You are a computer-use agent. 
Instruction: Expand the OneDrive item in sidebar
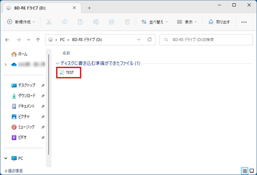click(x=6, y=65)
